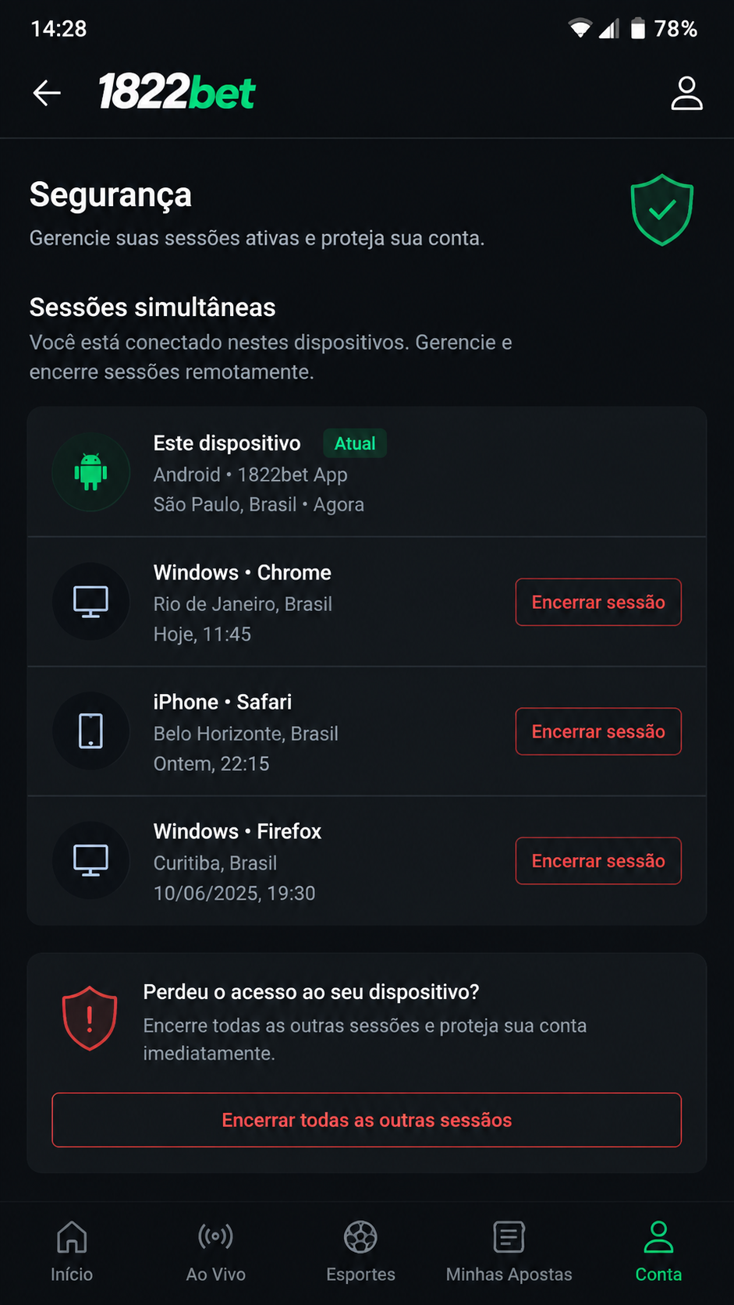Tap the Atual badge on this device
Screen dimensions: 734x1305
click(x=355, y=443)
